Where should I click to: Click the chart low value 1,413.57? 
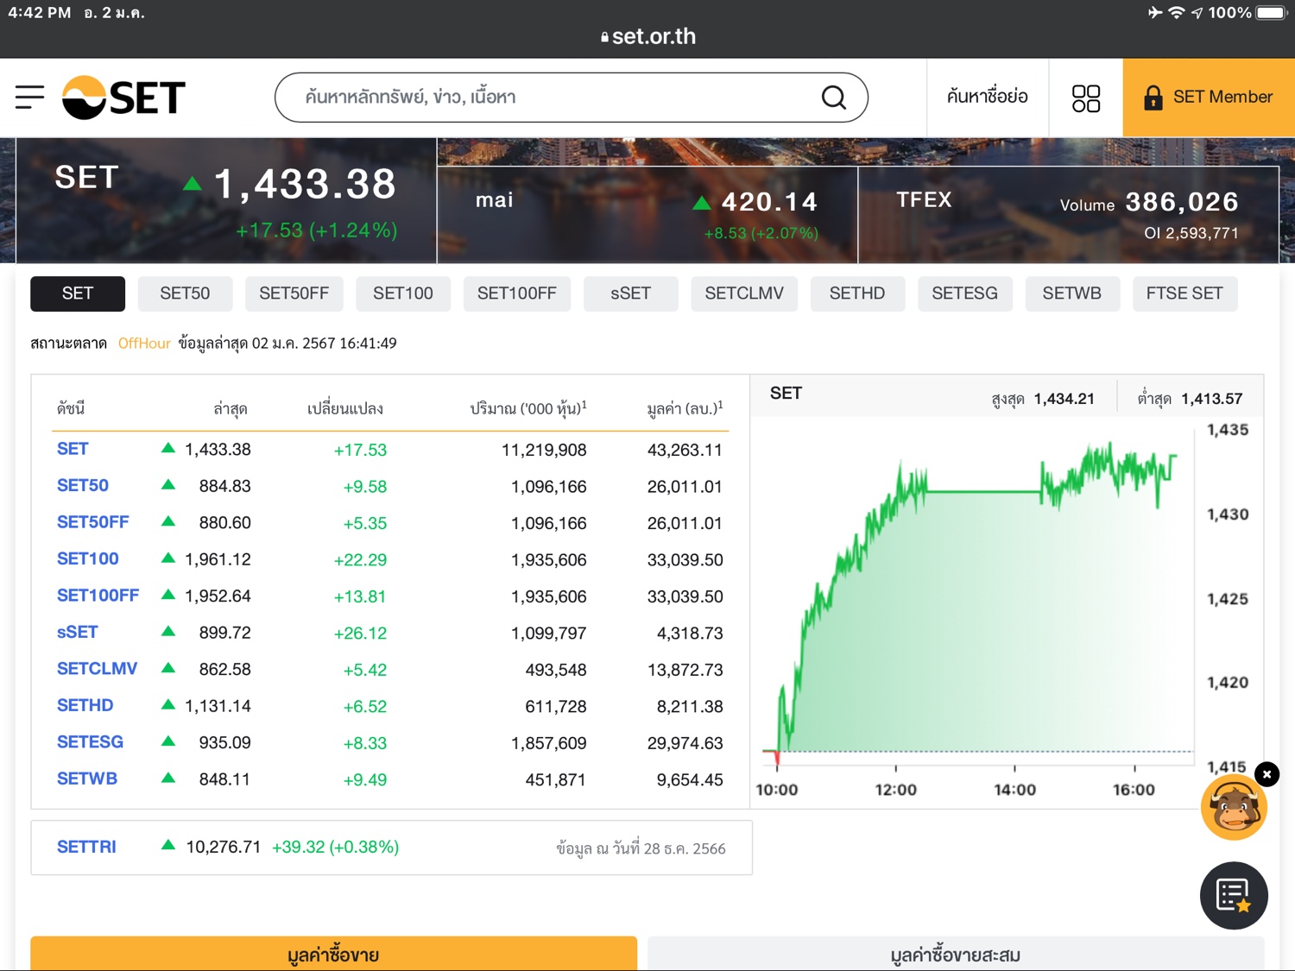[1212, 399]
